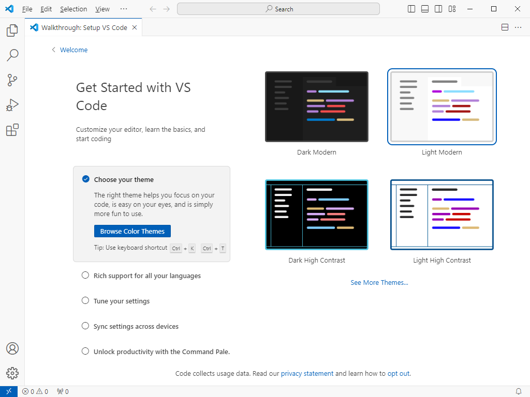Mark Sync settings across devices step done

pyautogui.click(x=85, y=326)
